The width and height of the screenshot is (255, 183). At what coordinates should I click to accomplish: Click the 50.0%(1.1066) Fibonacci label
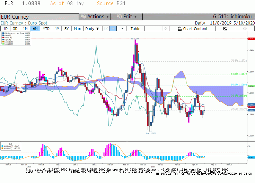point(239,85)
